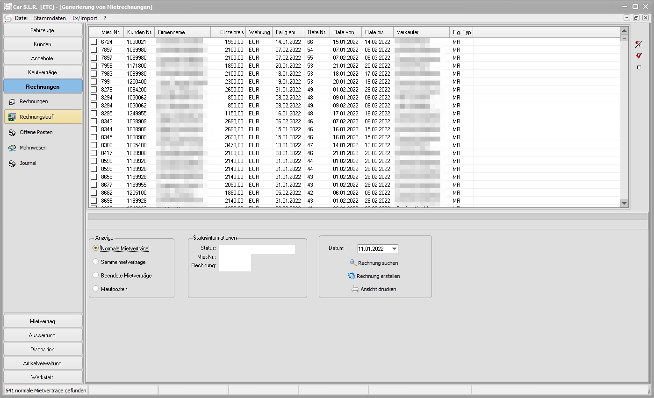The image size is (654, 398).
Task: Click the Rate Nr. column header
Action: (317, 32)
